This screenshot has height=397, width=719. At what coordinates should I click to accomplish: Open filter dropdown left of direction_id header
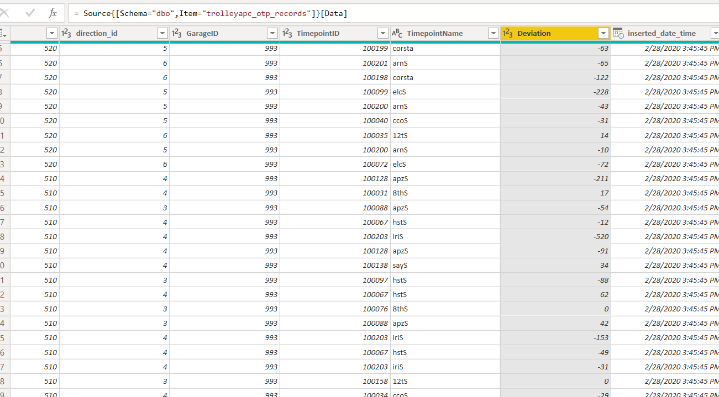click(51, 34)
